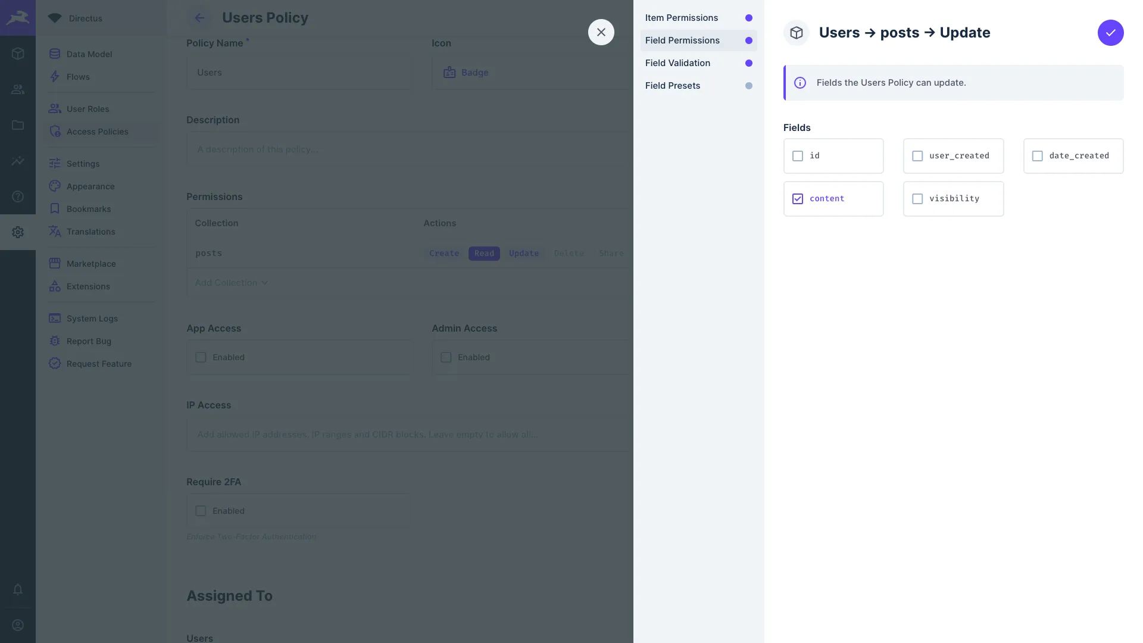Enable the id field update permission

[x=798, y=155]
